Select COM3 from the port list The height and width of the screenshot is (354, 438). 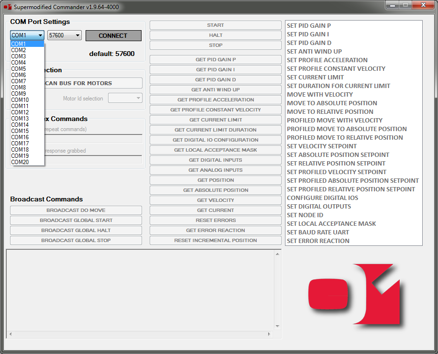27,56
